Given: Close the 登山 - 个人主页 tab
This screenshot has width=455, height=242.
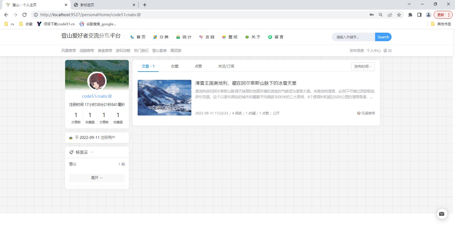Looking at the screenshot, I should (x=66, y=5).
